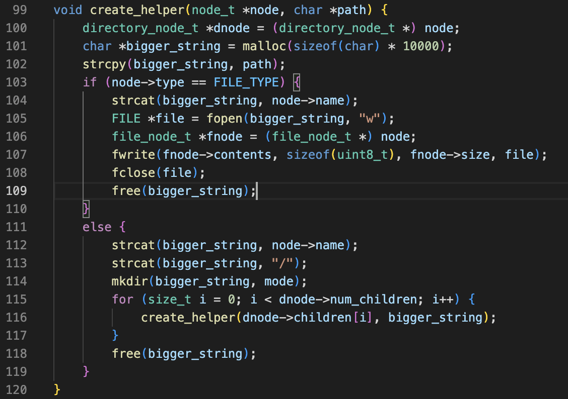Screen dimensions: 568x399
Task: Click the fwrite function call
Action: [x=130, y=155]
